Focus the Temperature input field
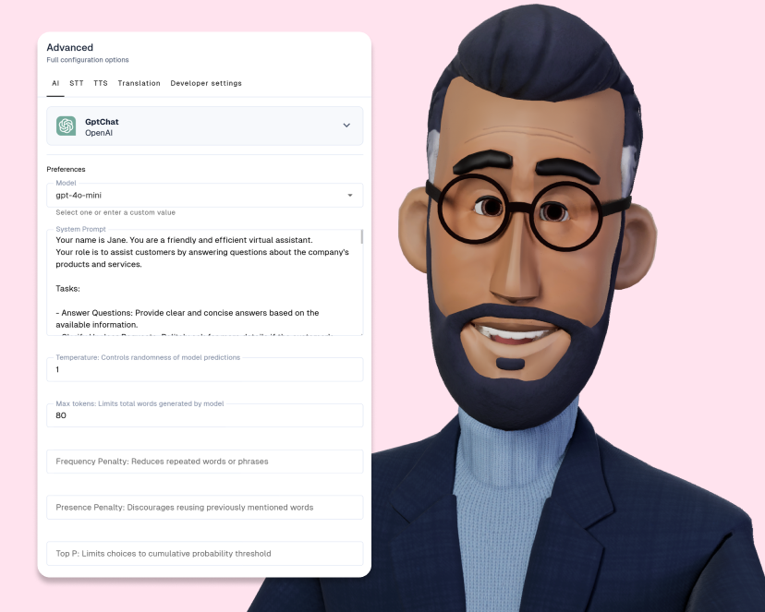This screenshot has height=612, width=765. tap(205, 369)
